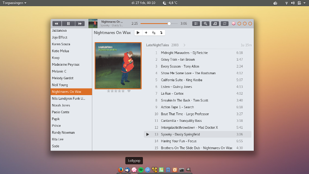
Task: Click the grey remaining part of the seek bar
Action: [174, 24]
